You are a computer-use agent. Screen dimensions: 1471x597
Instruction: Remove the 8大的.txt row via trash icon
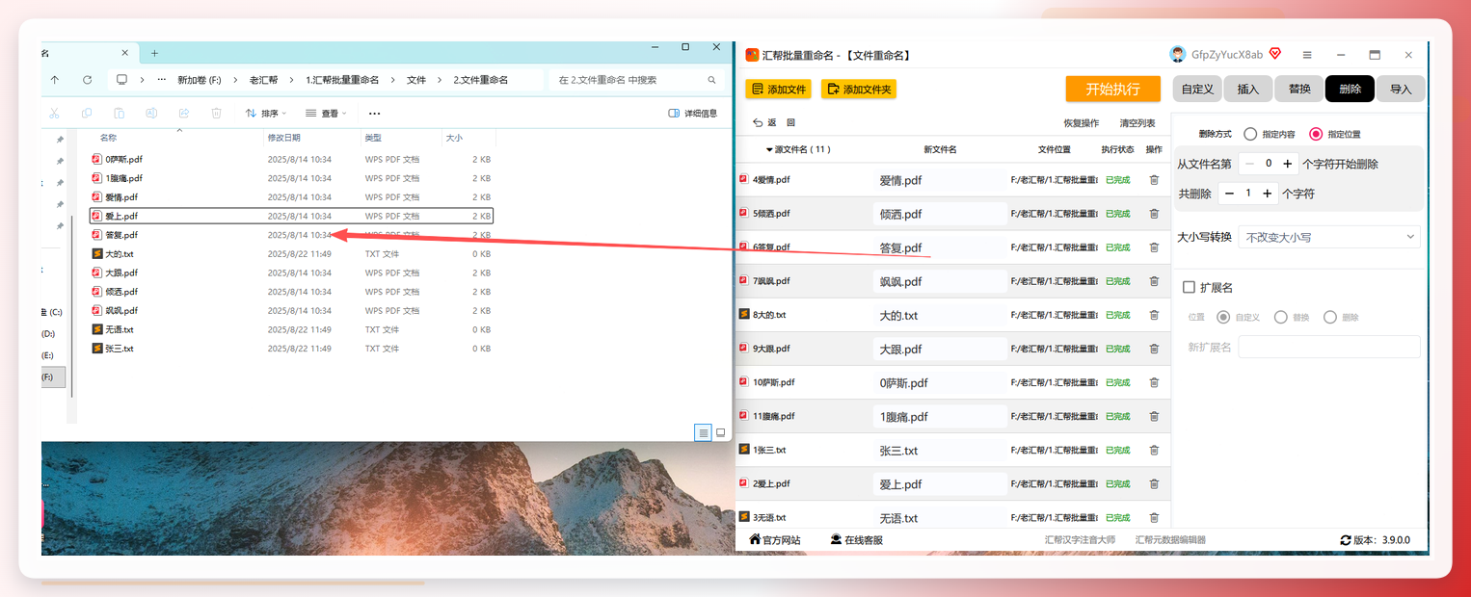coord(1154,315)
